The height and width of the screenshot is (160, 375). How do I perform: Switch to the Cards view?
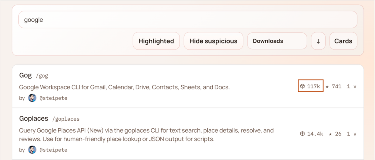(343, 41)
